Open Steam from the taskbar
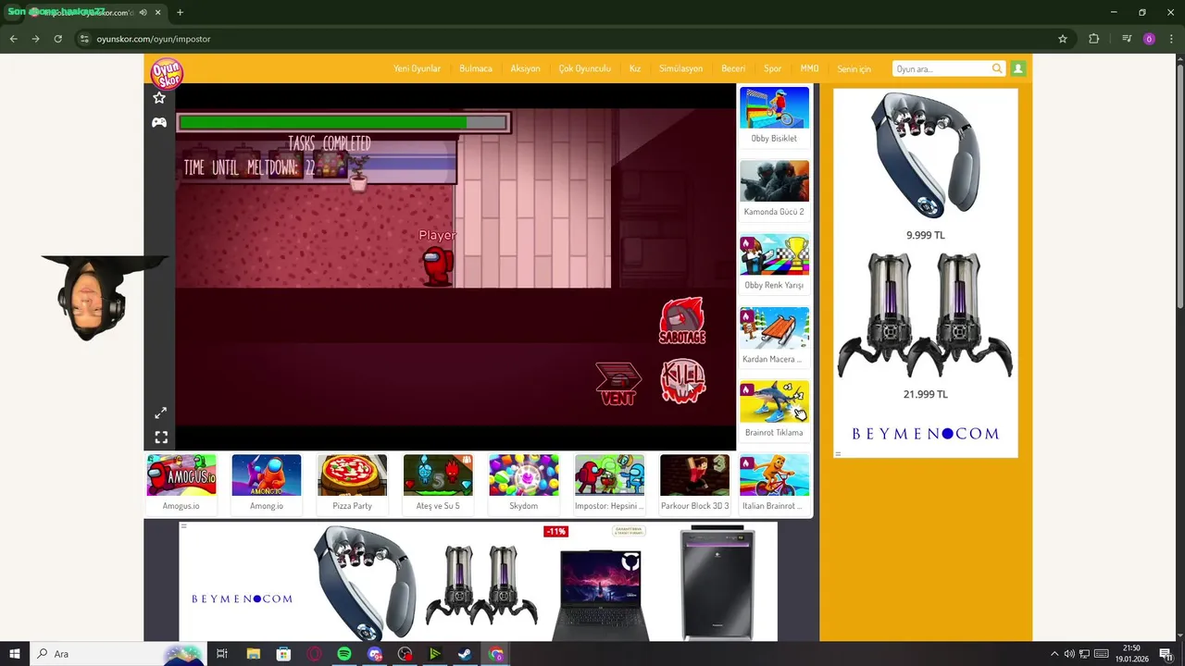Screen dimensions: 1185x666 click(x=465, y=654)
